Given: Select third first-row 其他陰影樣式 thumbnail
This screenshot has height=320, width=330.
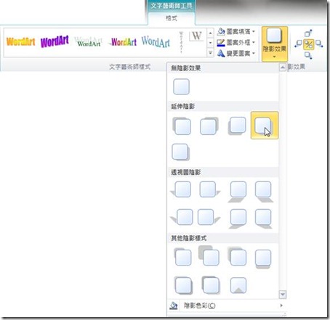Looking at the screenshot, I should click(237, 256).
